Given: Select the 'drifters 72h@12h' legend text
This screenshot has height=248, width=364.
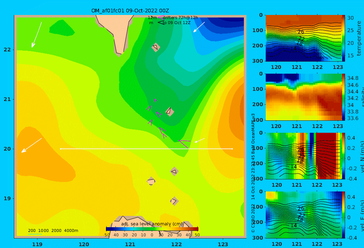Looking at the screenshot, I should (180, 18).
